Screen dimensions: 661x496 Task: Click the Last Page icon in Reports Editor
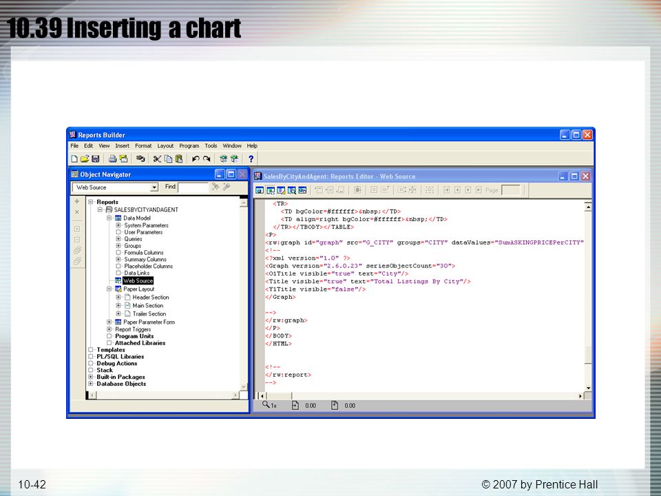click(479, 190)
